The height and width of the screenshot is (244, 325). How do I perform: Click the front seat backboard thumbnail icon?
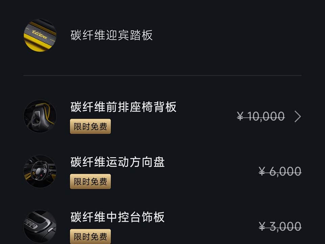coord(40,116)
